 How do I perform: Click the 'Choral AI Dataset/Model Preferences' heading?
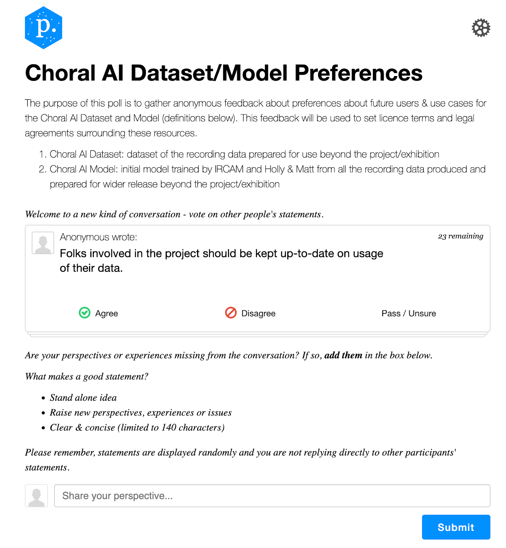[x=224, y=73]
